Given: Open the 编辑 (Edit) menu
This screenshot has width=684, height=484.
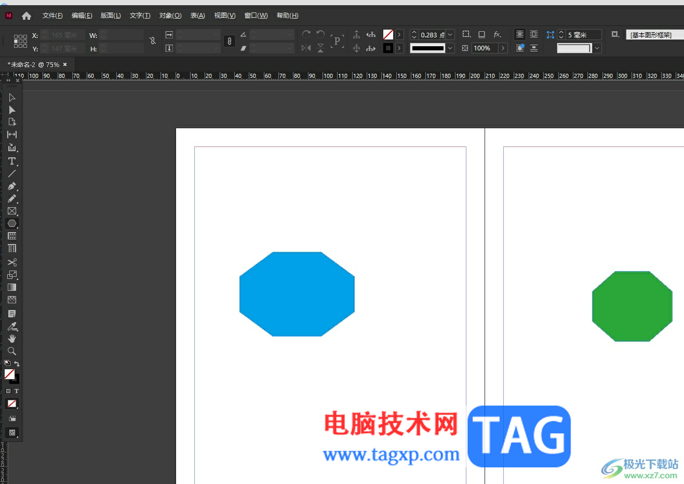Looking at the screenshot, I should pos(82,16).
